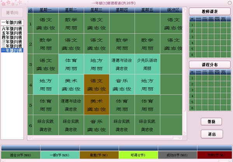
Task: Click the 星期四 column header
Action: (x=122, y=10)
